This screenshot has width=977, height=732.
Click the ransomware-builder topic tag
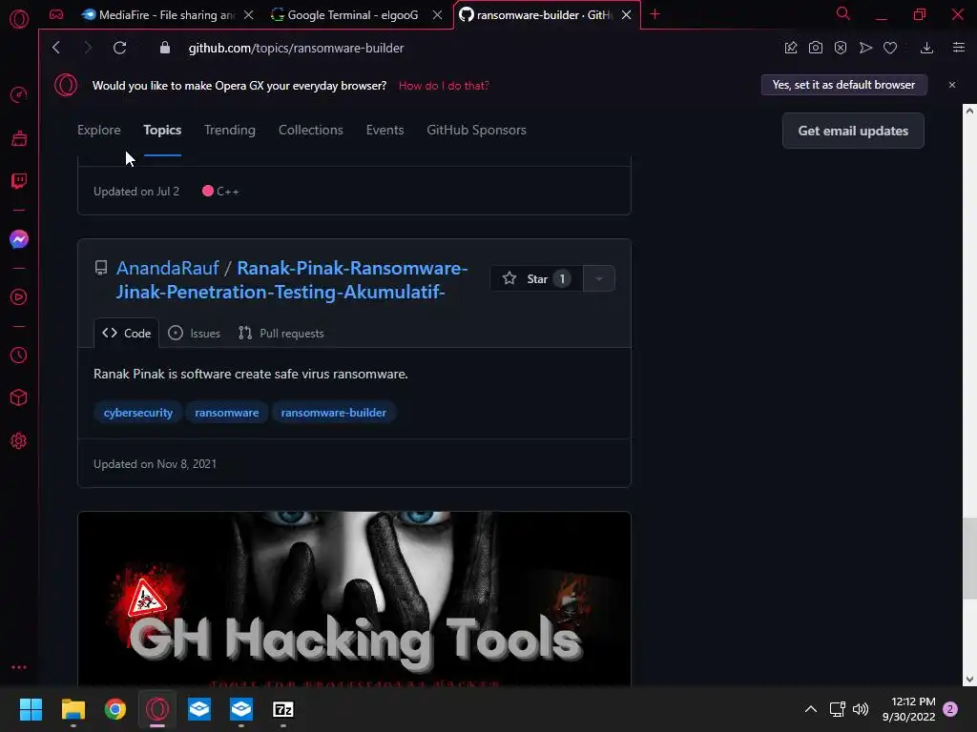tap(333, 413)
